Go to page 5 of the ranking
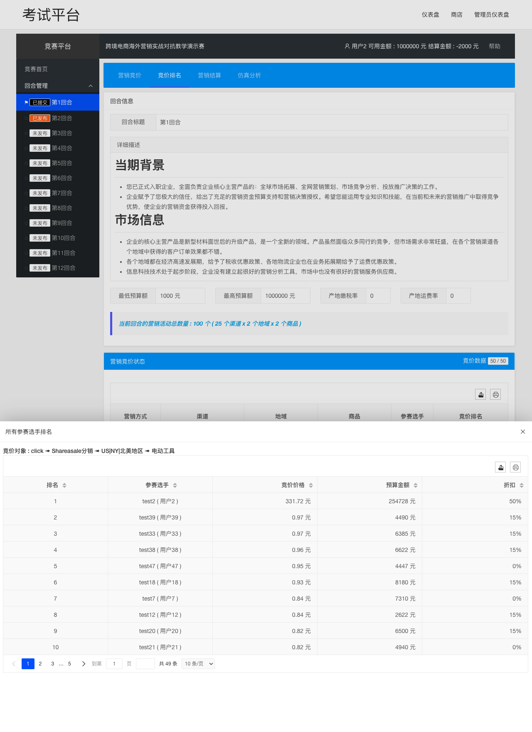 click(x=69, y=664)
